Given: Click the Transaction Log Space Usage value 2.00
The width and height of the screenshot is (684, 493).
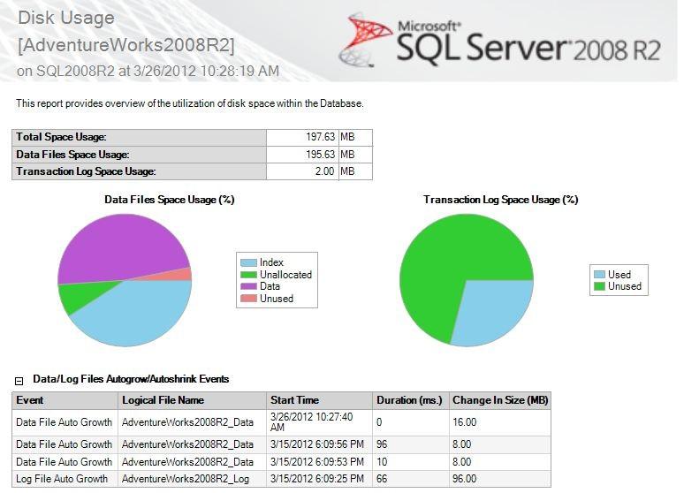Looking at the screenshot, I should 324,171.
